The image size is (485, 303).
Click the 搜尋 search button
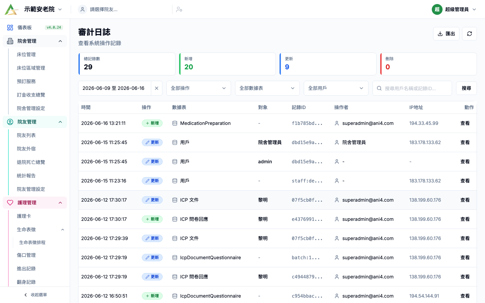click(x=466, y=88)
